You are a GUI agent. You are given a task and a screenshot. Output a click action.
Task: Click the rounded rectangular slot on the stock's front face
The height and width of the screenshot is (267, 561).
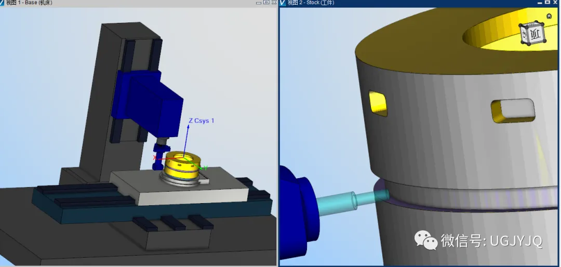(513, 111)
